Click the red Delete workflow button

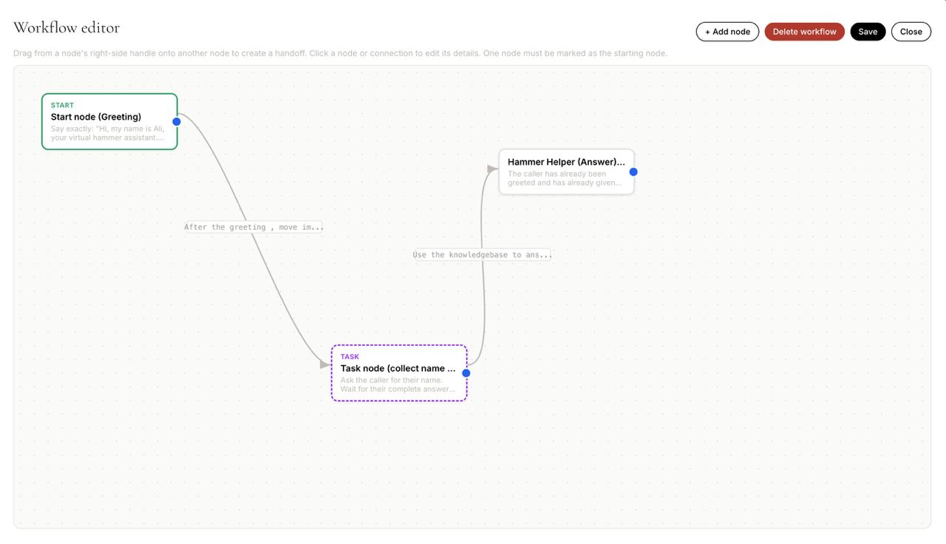pyautogui.click(x=804, y=32)
